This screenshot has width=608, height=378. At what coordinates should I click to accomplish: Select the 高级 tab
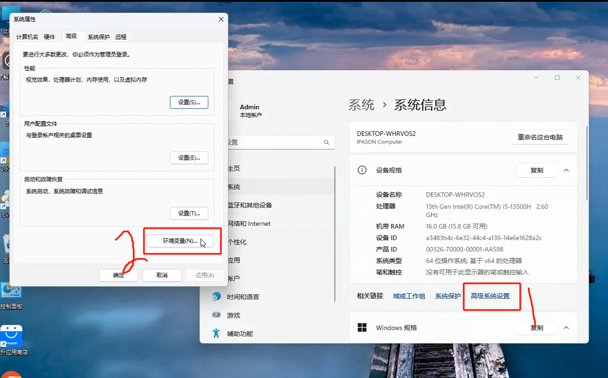coord(71,36)
